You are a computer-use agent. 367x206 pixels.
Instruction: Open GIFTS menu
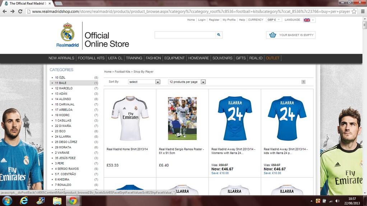[241, 58]
